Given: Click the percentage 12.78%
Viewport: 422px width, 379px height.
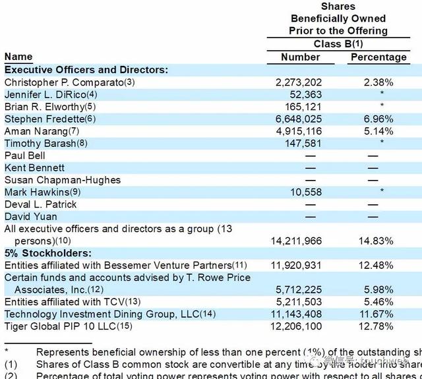Looking at the screenshot, I should [x=376, y=326].
